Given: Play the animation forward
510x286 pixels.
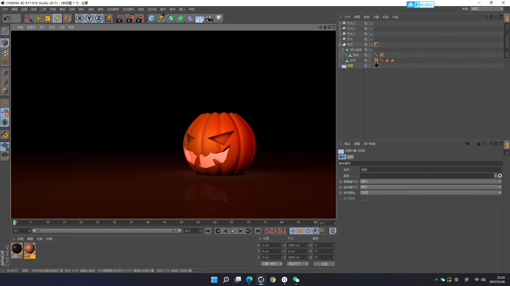Looking at the screenshot, I should tap(233, 231).
